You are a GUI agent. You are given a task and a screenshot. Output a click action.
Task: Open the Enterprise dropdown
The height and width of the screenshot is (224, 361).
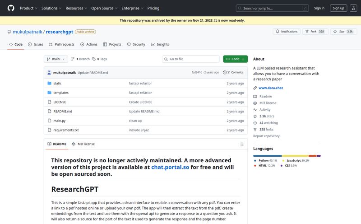132,8
